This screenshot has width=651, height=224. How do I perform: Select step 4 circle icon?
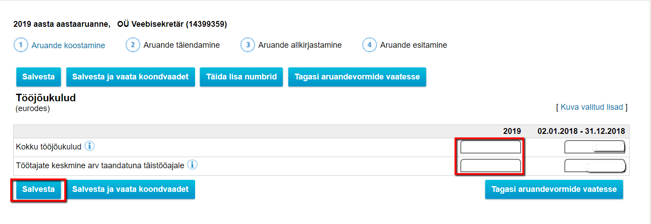pos(370,45)
